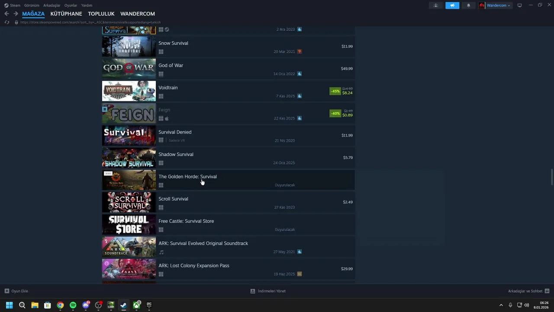
Task: Click the Sadece VR label on Survival Denied
Action: coord(177,140)
